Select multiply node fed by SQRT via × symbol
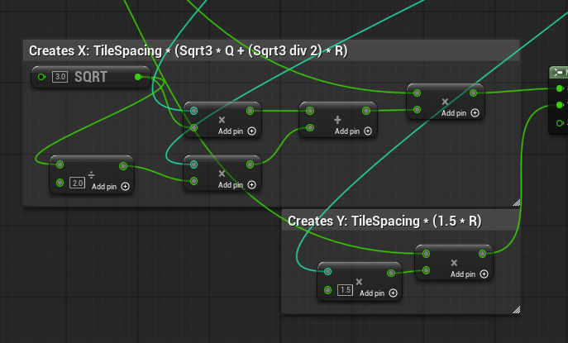The height and width of the screenshot is (343, 568). pyautogui.click(x=222, y=120)
